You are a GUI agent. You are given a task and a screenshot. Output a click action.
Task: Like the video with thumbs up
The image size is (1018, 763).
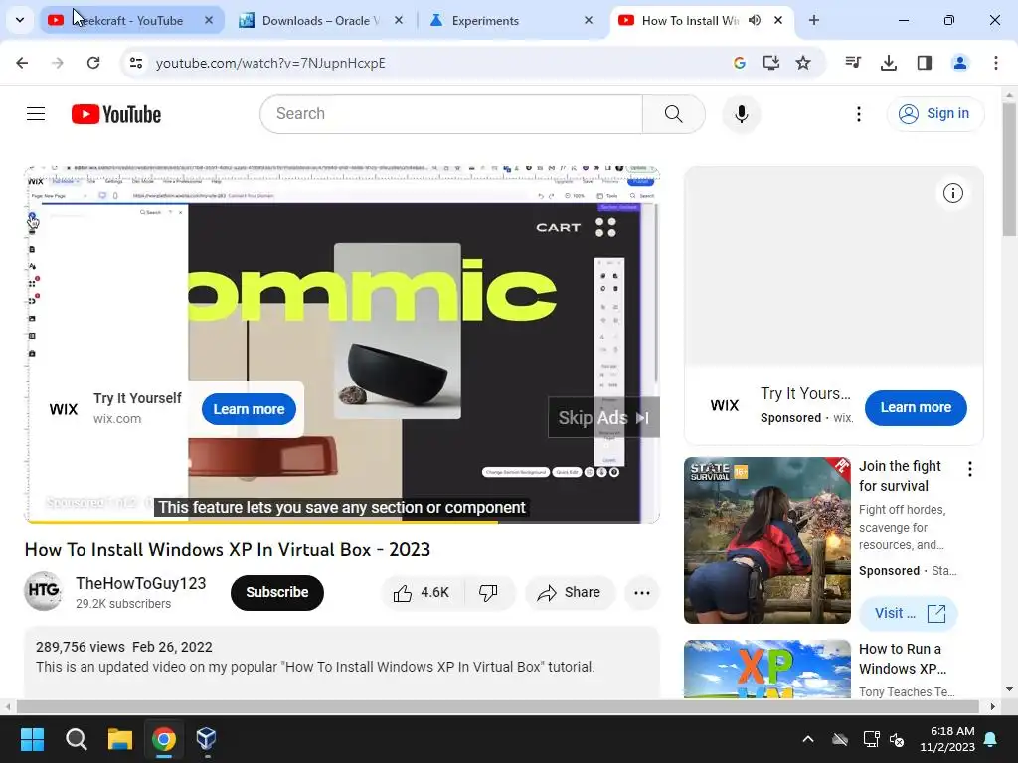coord(421,592)
